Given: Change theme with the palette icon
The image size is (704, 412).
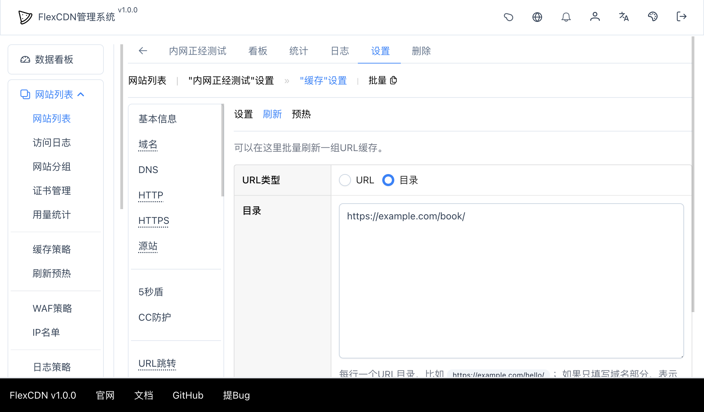Looking at the screenshot, I should pyautogui.click(x=653, y=17).
